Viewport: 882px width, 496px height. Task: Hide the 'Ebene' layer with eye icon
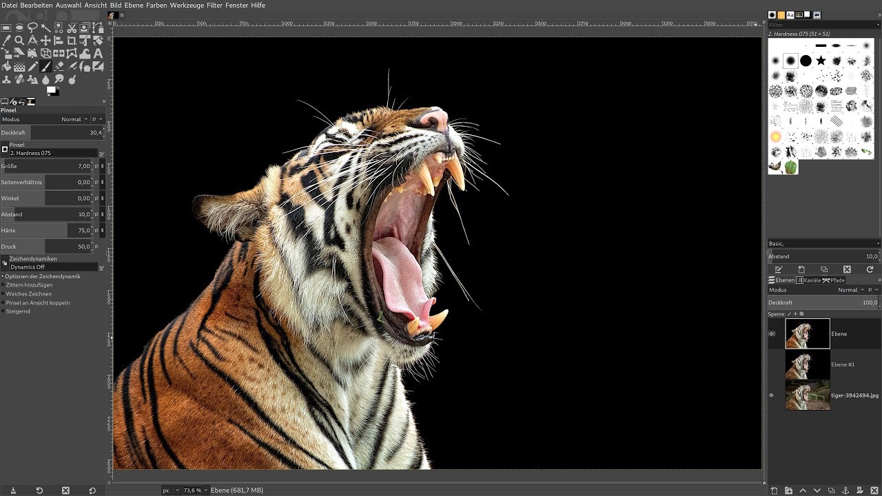click(x=772, y=333)
